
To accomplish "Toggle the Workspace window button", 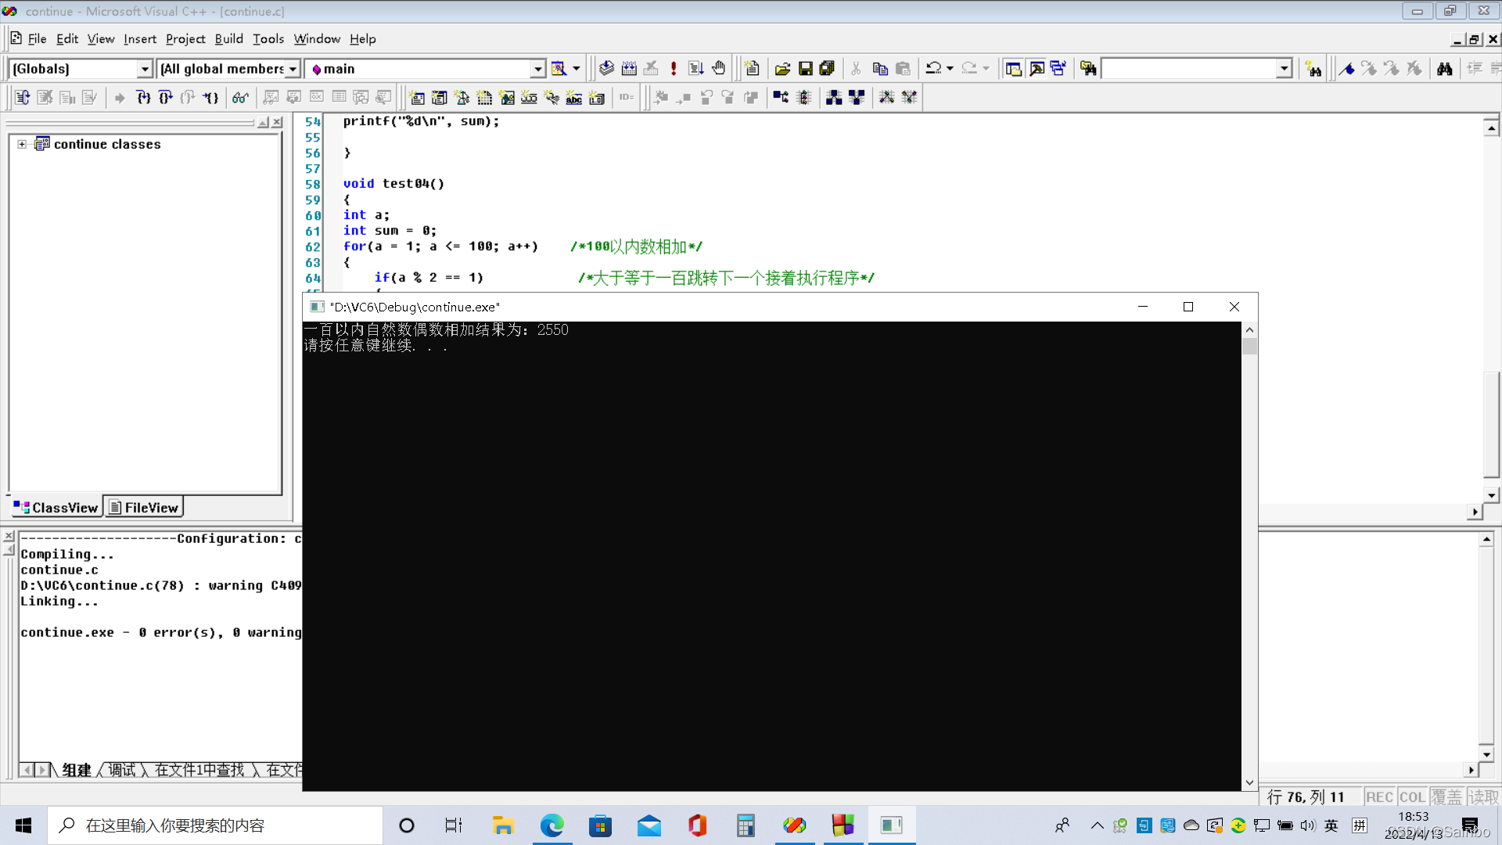I will coord(1013,69).
